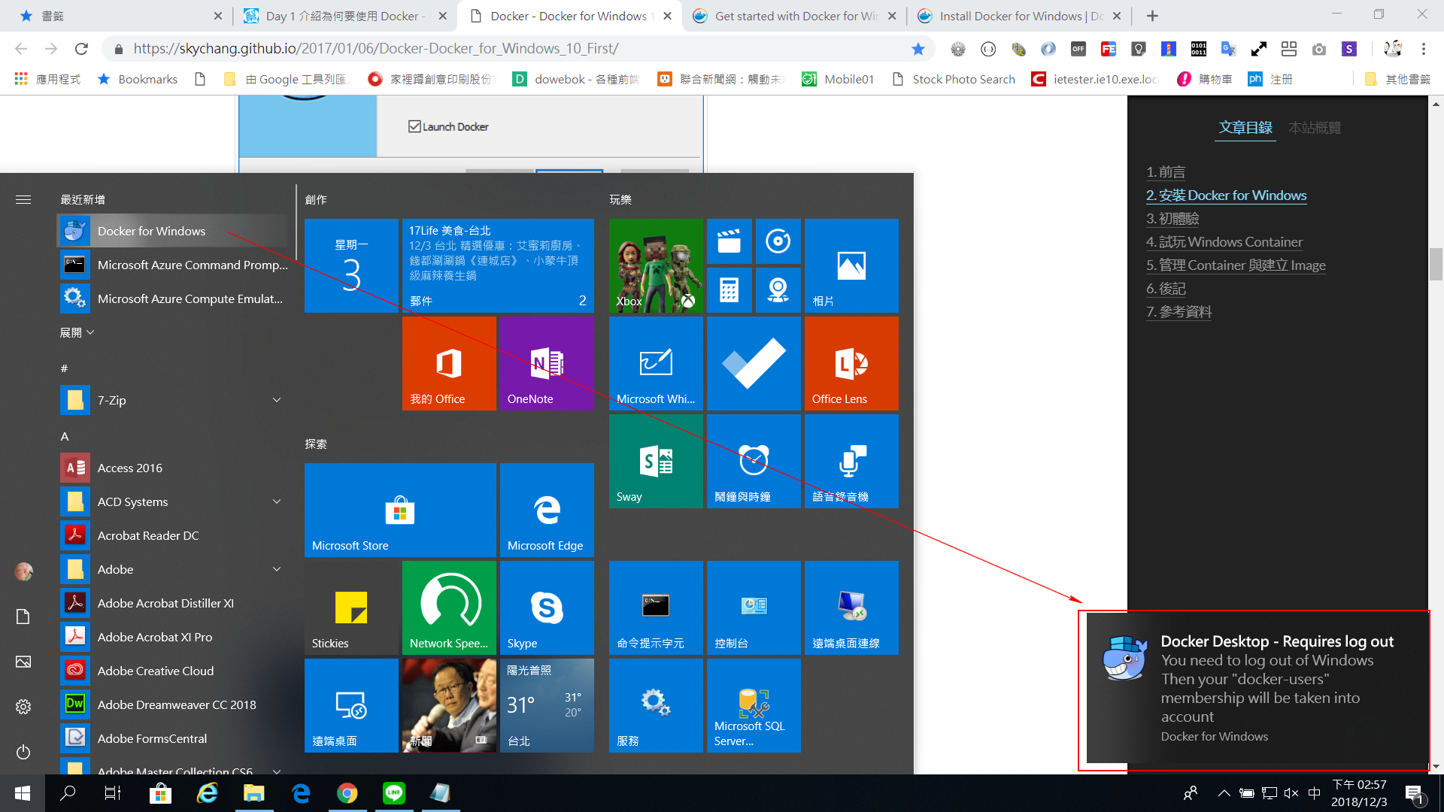
Task: Collapse the 展開 section
Action: (x=75, y=332)
